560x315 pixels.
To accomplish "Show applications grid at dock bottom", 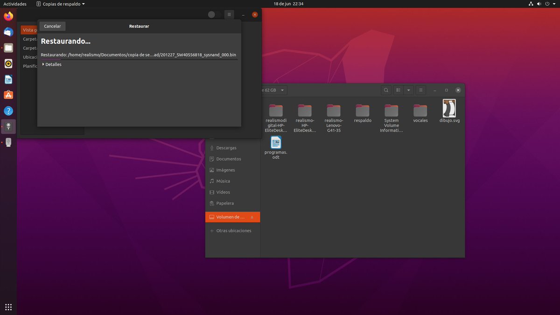I will [x=8, y=307].
